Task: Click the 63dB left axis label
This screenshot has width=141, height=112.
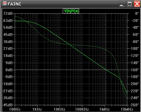Action: coord(8,21)
